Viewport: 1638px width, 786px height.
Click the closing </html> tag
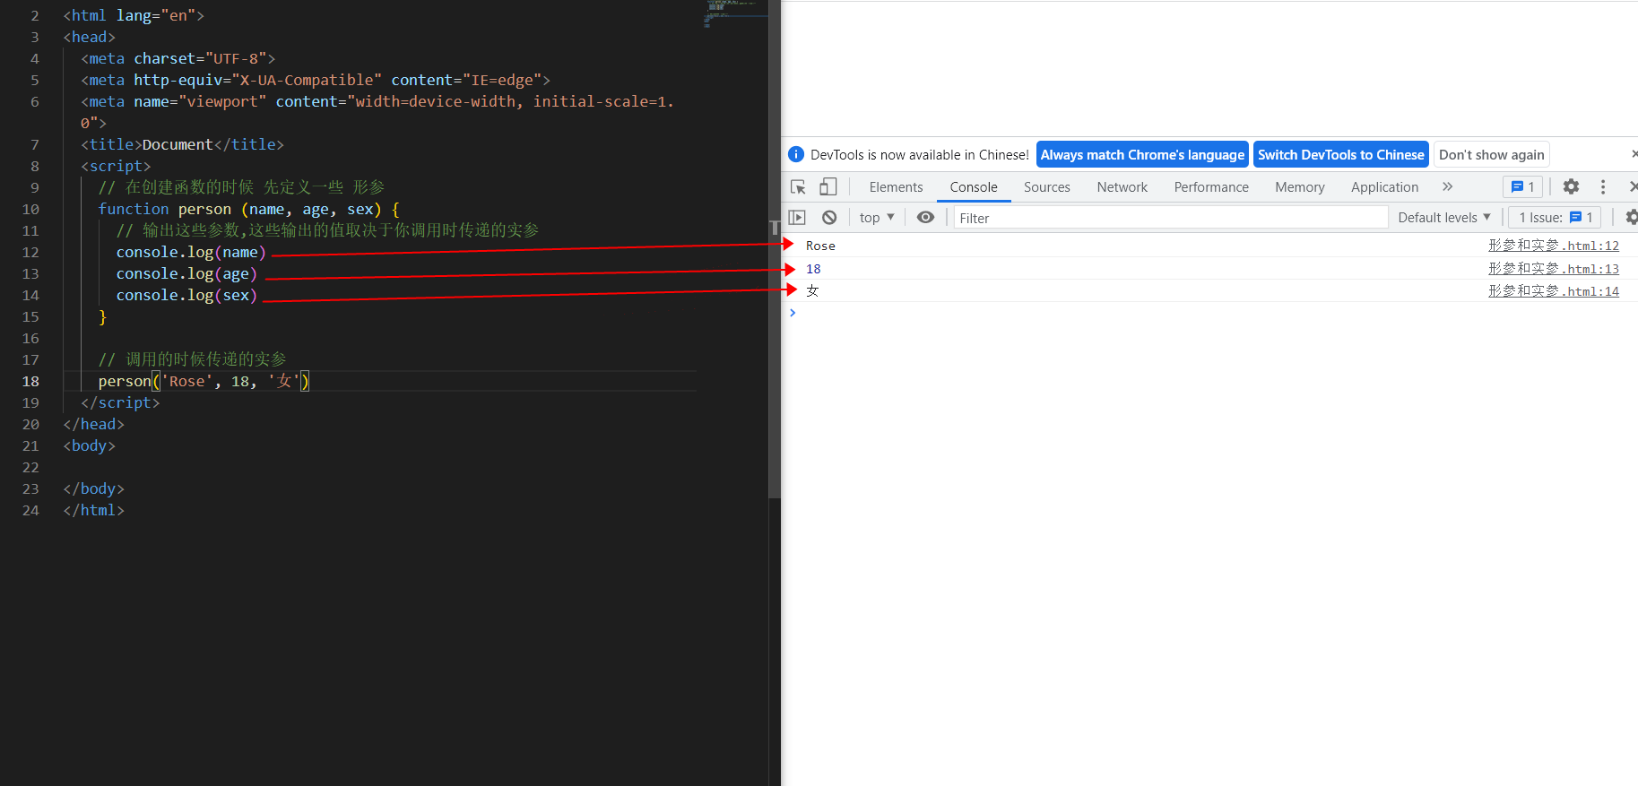pyautogui.click(x=93, y=510)
